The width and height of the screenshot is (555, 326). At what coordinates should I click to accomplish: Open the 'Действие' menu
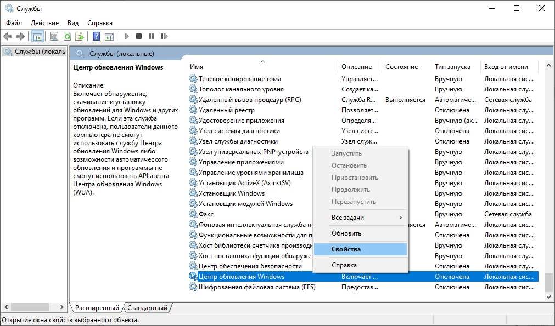click(x=44, y=23)
